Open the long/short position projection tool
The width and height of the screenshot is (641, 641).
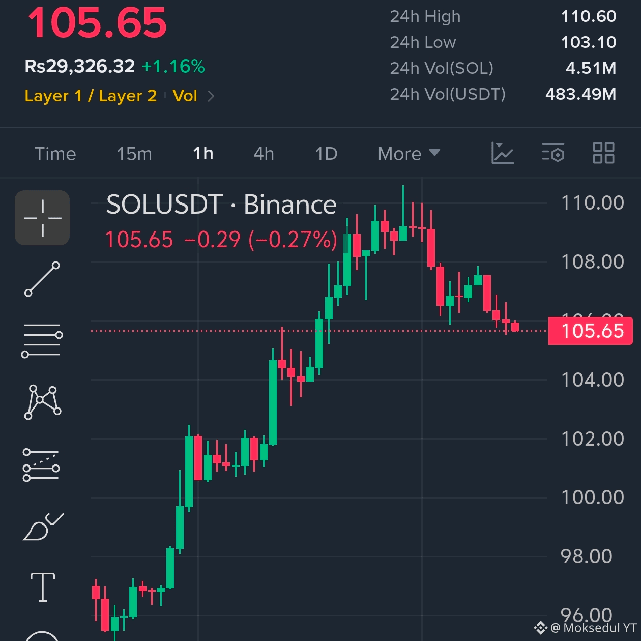click(41, 465)
